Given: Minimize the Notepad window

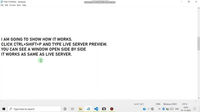Looking at the screenshot, I should [x=182, y=2].
